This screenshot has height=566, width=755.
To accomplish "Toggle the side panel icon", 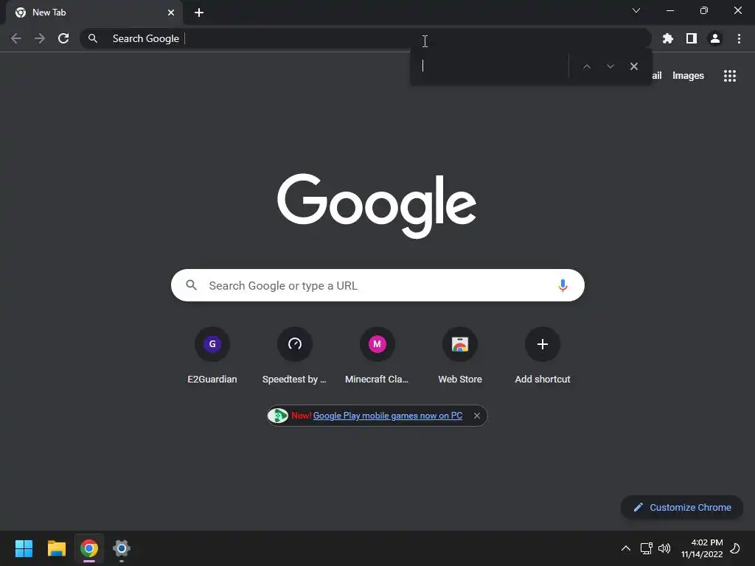I will point(692,38).
